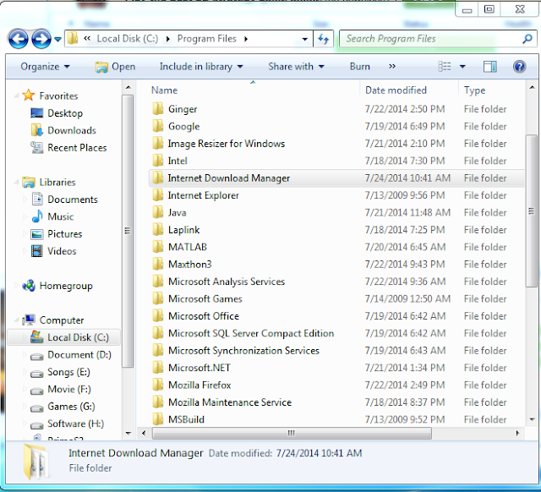The height and width of the screenshot is (492, 541).
Task: Click the Burn toolbar button
Action: 359,66
